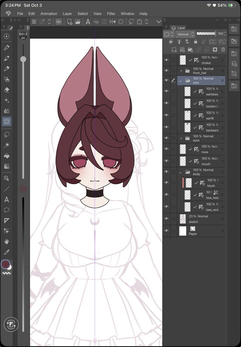Click the Auto Action arrows icon in right dock

point(234,74)
